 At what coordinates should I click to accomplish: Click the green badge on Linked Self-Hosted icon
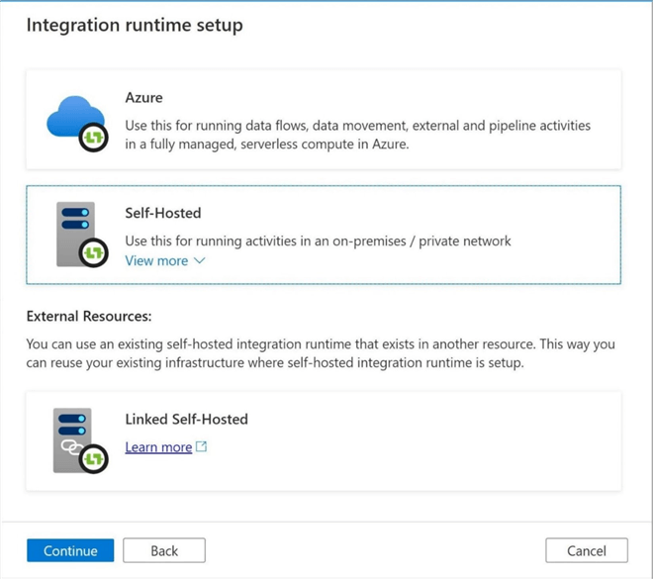[x=93, y=459]
